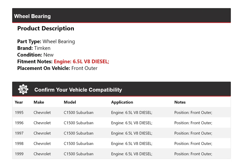243x167 pixels.
Task: Select the red Engine 6.5L V8 DIESEL fitment text
Action: [x=82, y=62]
